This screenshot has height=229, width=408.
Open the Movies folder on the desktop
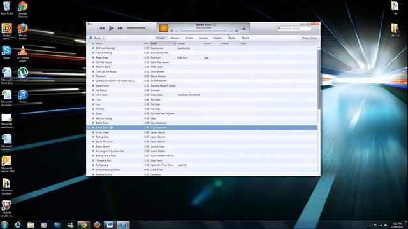tap(395, 30)
